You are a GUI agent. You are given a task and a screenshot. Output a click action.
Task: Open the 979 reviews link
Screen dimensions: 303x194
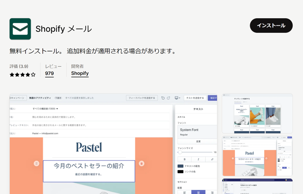(50, 73)
